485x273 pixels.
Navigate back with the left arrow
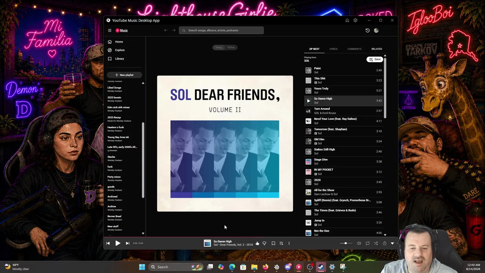coord(166,30)
